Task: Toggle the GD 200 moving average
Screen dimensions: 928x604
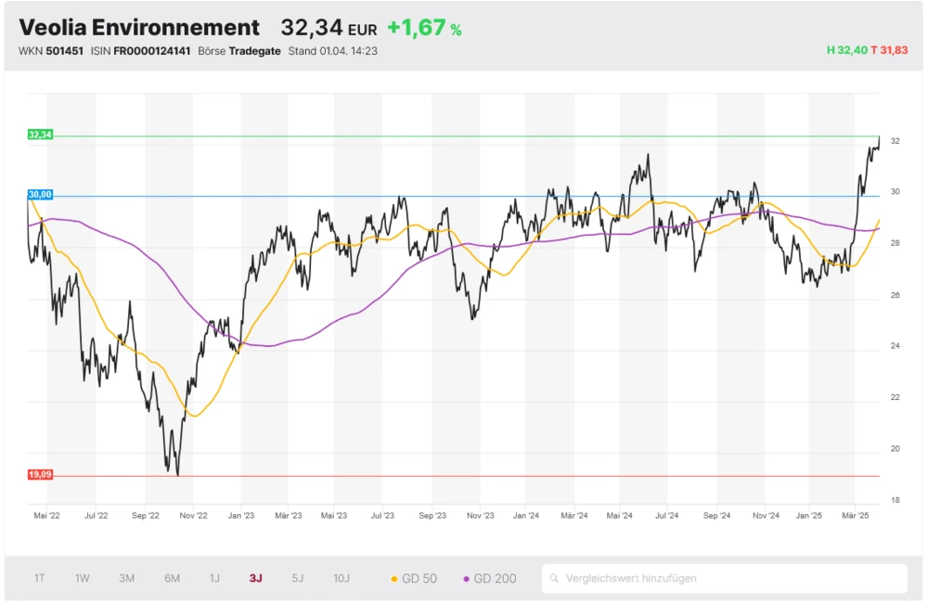Action: [489, 578]
